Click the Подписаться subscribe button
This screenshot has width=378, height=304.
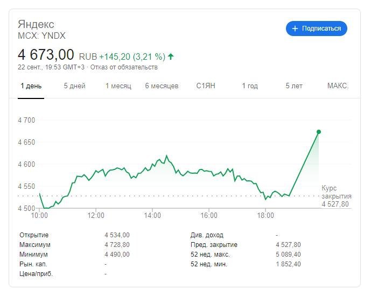pyautogui.click(x=316, y=29)
